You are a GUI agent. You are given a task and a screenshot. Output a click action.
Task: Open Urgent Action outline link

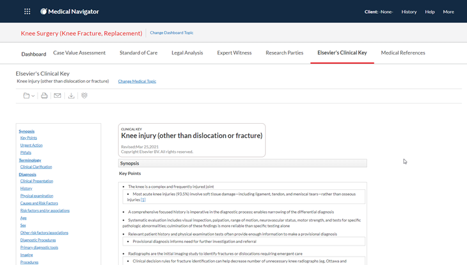[x=31, y=145]
